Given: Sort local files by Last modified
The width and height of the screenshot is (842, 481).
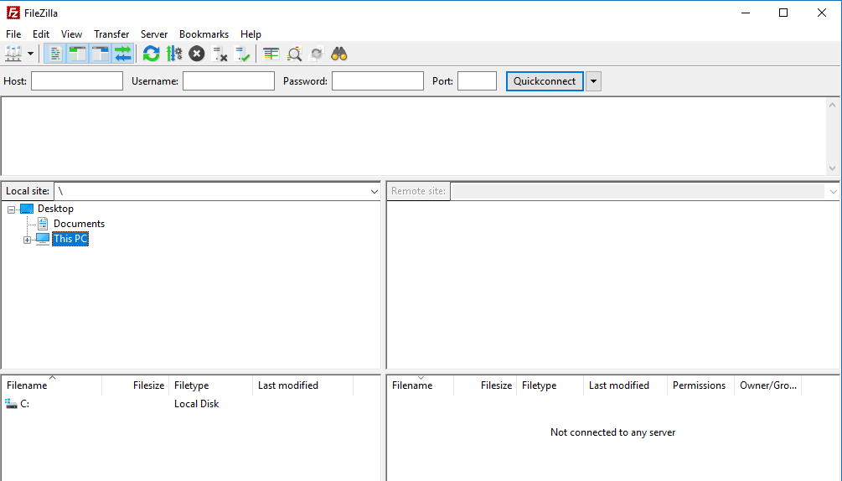Looking at the screenshot, I should tap(302, 385).
